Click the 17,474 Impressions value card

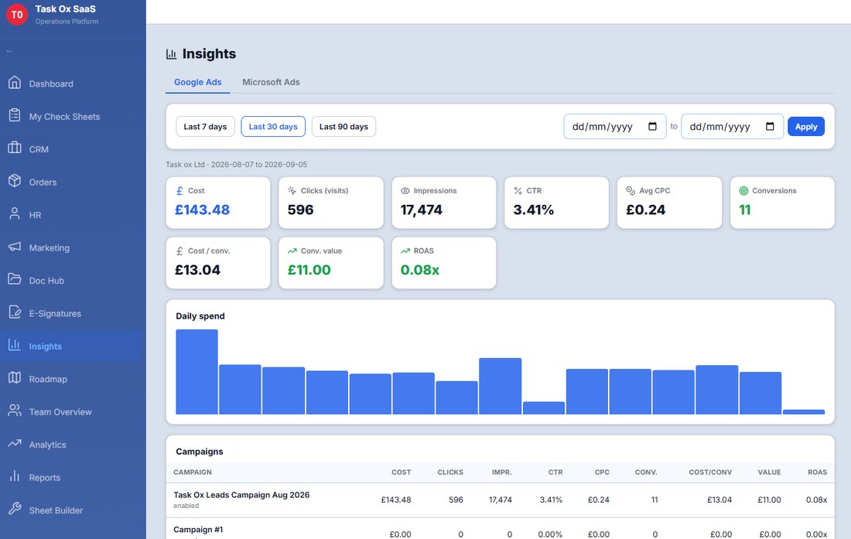421,210
